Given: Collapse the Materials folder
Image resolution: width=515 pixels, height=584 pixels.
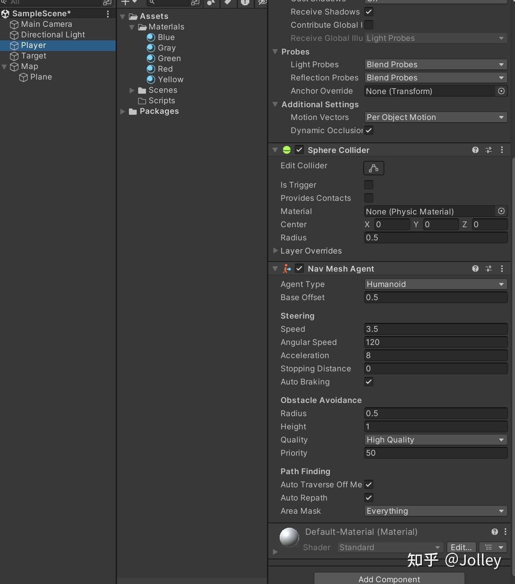Looking at the screenshot, I should pos(132,27).
